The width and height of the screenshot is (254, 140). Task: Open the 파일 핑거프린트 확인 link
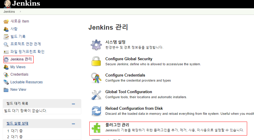27,52
